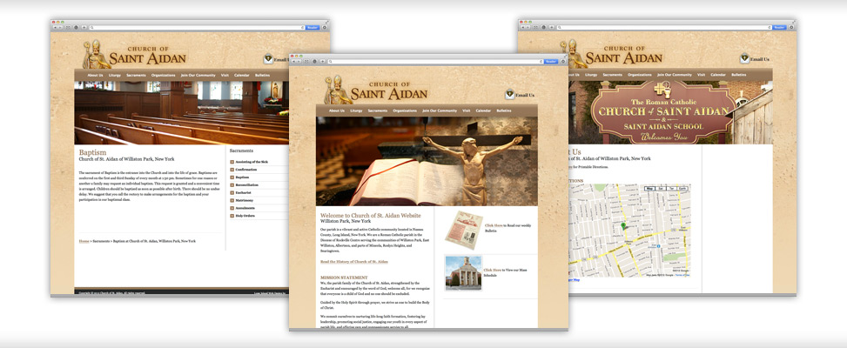This screenshot has height=348, width=847.
Task: Click Here to view the Mass Schedule
Action: [x=493, y=270]
